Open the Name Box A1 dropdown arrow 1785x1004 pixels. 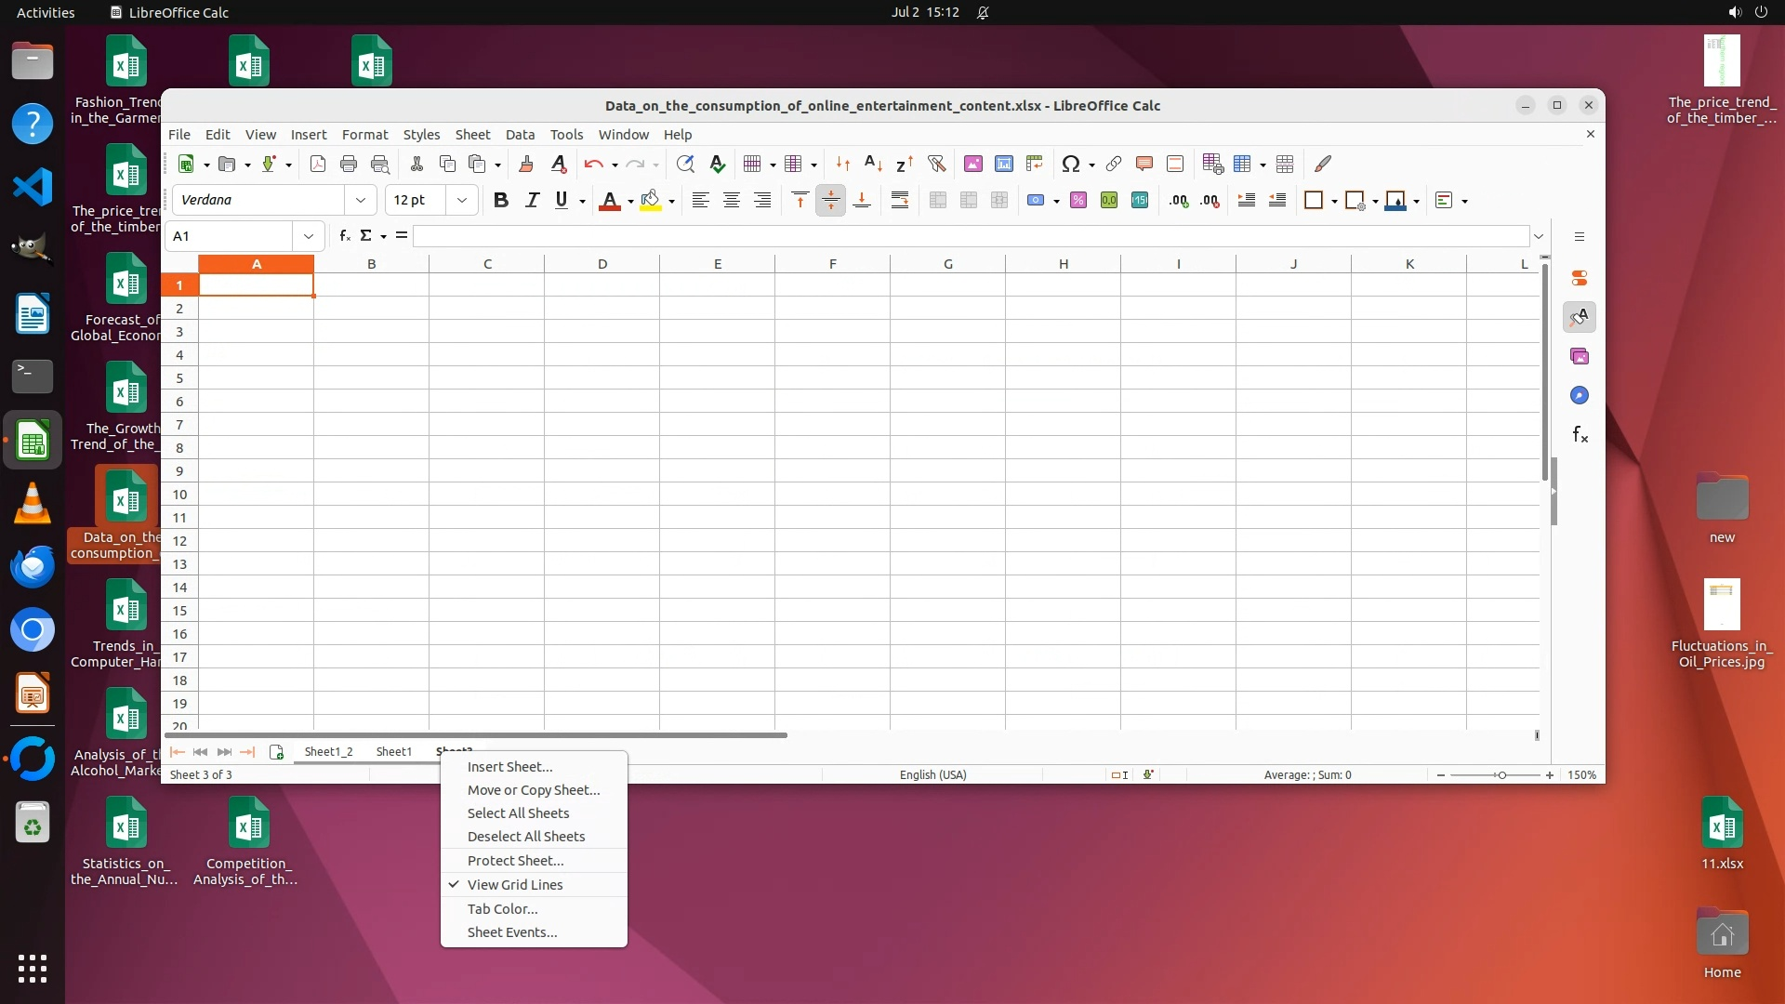[309, 237]
